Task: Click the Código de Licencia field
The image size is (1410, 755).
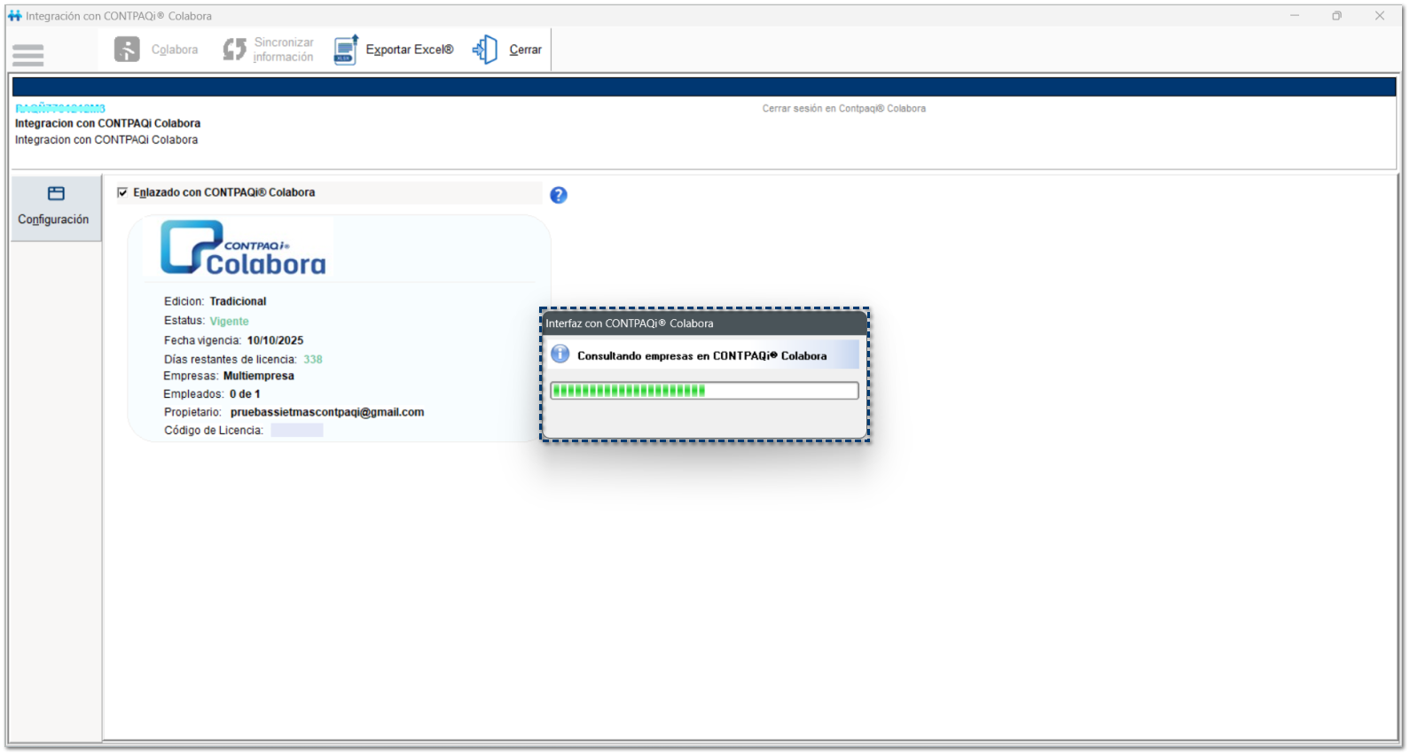Action: pyautogui.click(x=297, y=431)
